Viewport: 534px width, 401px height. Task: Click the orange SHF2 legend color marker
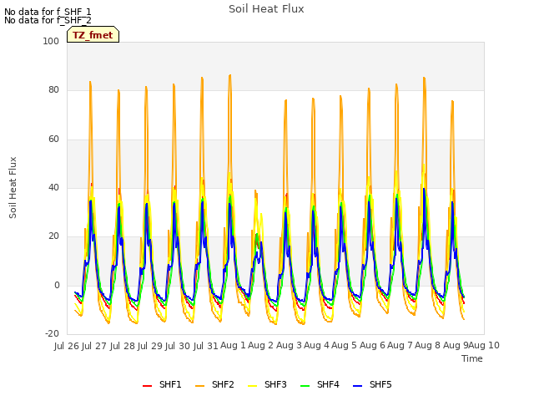(x=200, y=386)
